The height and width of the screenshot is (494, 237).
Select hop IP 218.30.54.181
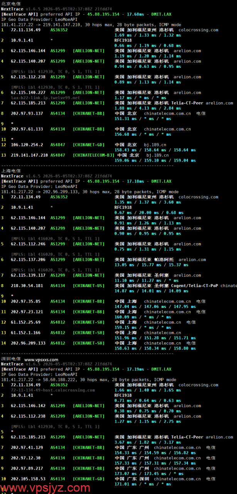(x=27, y=286)
